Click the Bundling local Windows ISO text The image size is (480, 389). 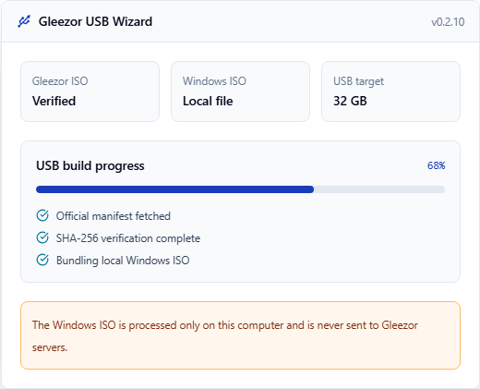[123, 261]
